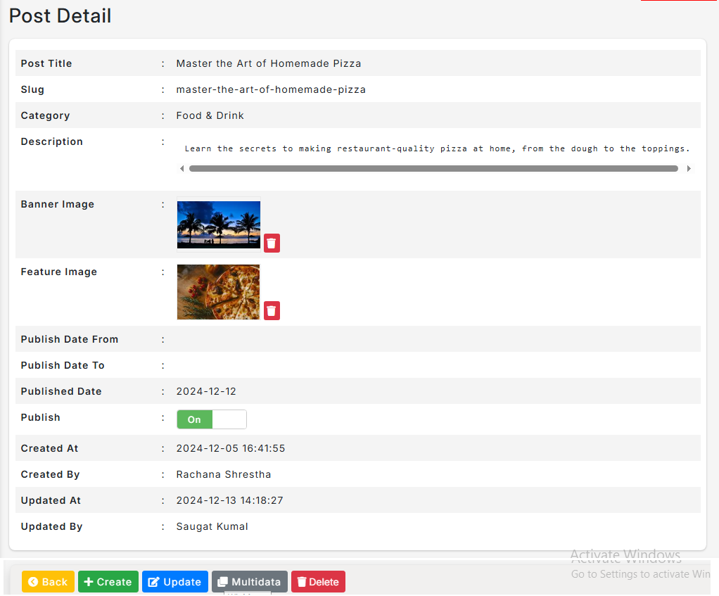This screenshot has width=719, height=596.
Task: Click the Back button
Action: pyautogui.click(x=48, y=582)
